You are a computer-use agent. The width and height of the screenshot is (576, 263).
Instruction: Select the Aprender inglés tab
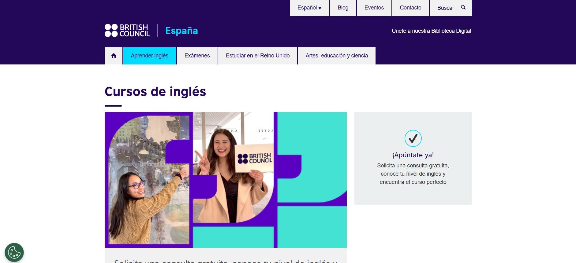coord(149,56)
